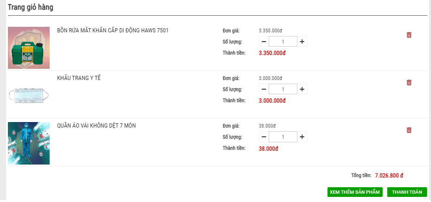Click the Xem Thêm Sản Phẩm button

[x=355, y=192]
